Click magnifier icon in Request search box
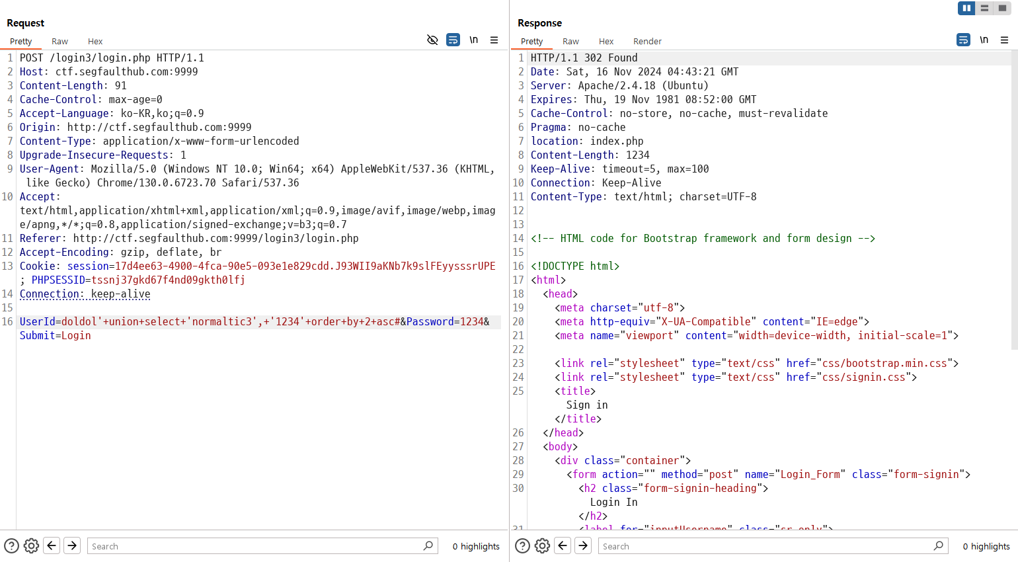 [x=428, y=545]
